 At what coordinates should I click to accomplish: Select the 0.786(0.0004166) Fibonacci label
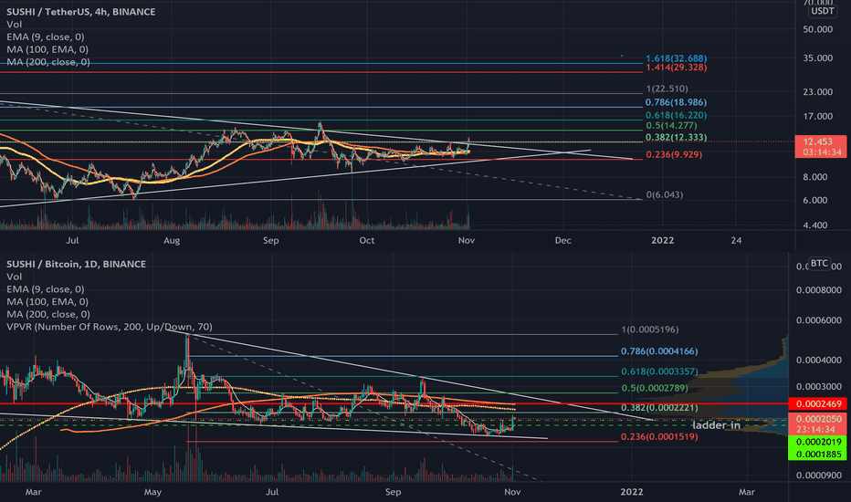click(659, 351)
